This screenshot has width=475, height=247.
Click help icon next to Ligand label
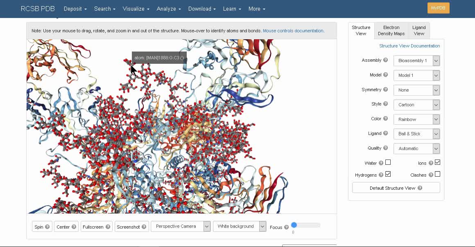click(385, 133)
